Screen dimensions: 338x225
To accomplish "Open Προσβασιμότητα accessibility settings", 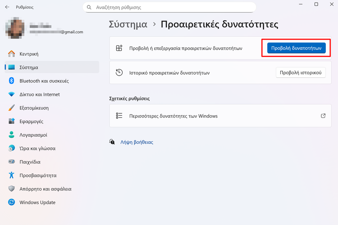I will (x=38, y=175).
